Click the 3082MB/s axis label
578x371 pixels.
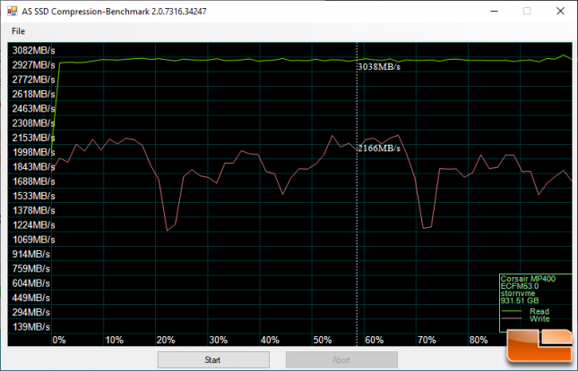tap(33, 50)
